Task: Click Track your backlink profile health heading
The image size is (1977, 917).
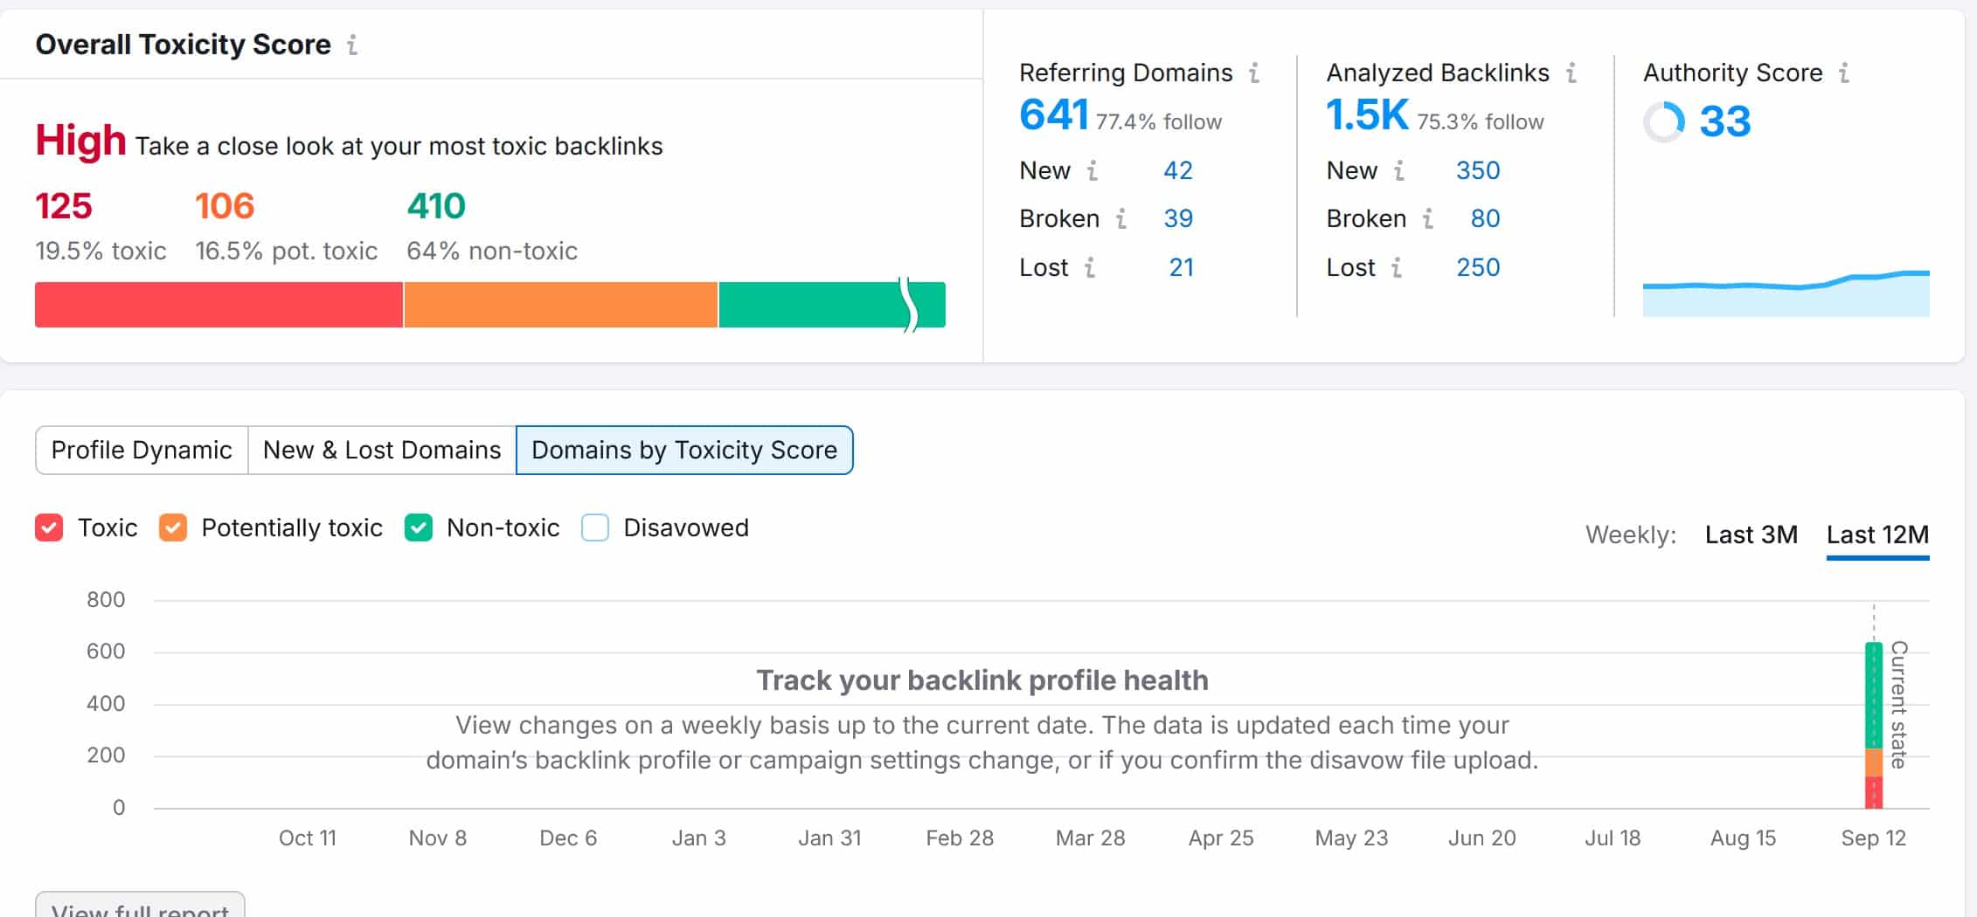Action: coord(982,680)
